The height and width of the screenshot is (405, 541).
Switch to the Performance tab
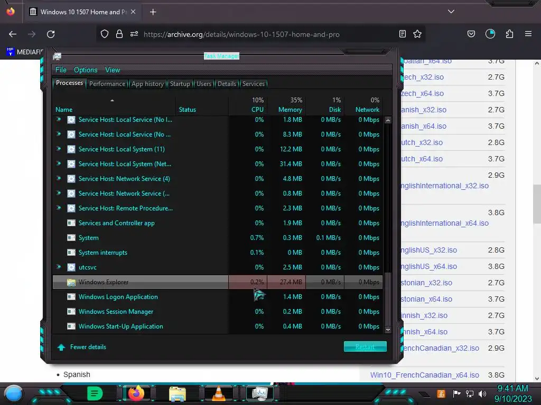pyautogui.click(x=107, y=84)
